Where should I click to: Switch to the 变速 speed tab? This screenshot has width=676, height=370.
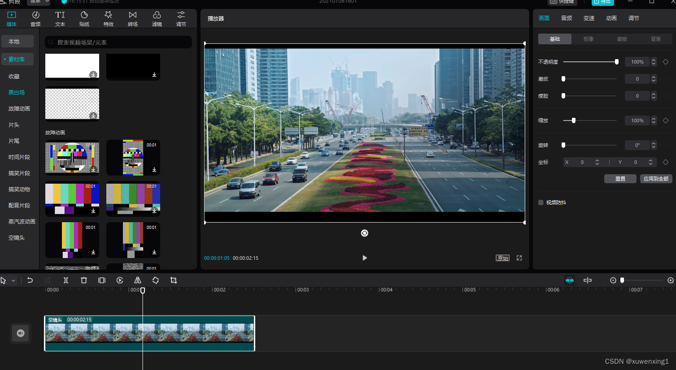click(x=589, y=18)
